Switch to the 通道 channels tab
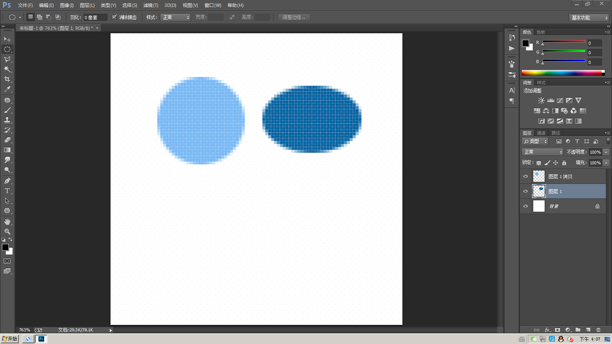This screenshot has height=344, width=612. tap(541, 133)
